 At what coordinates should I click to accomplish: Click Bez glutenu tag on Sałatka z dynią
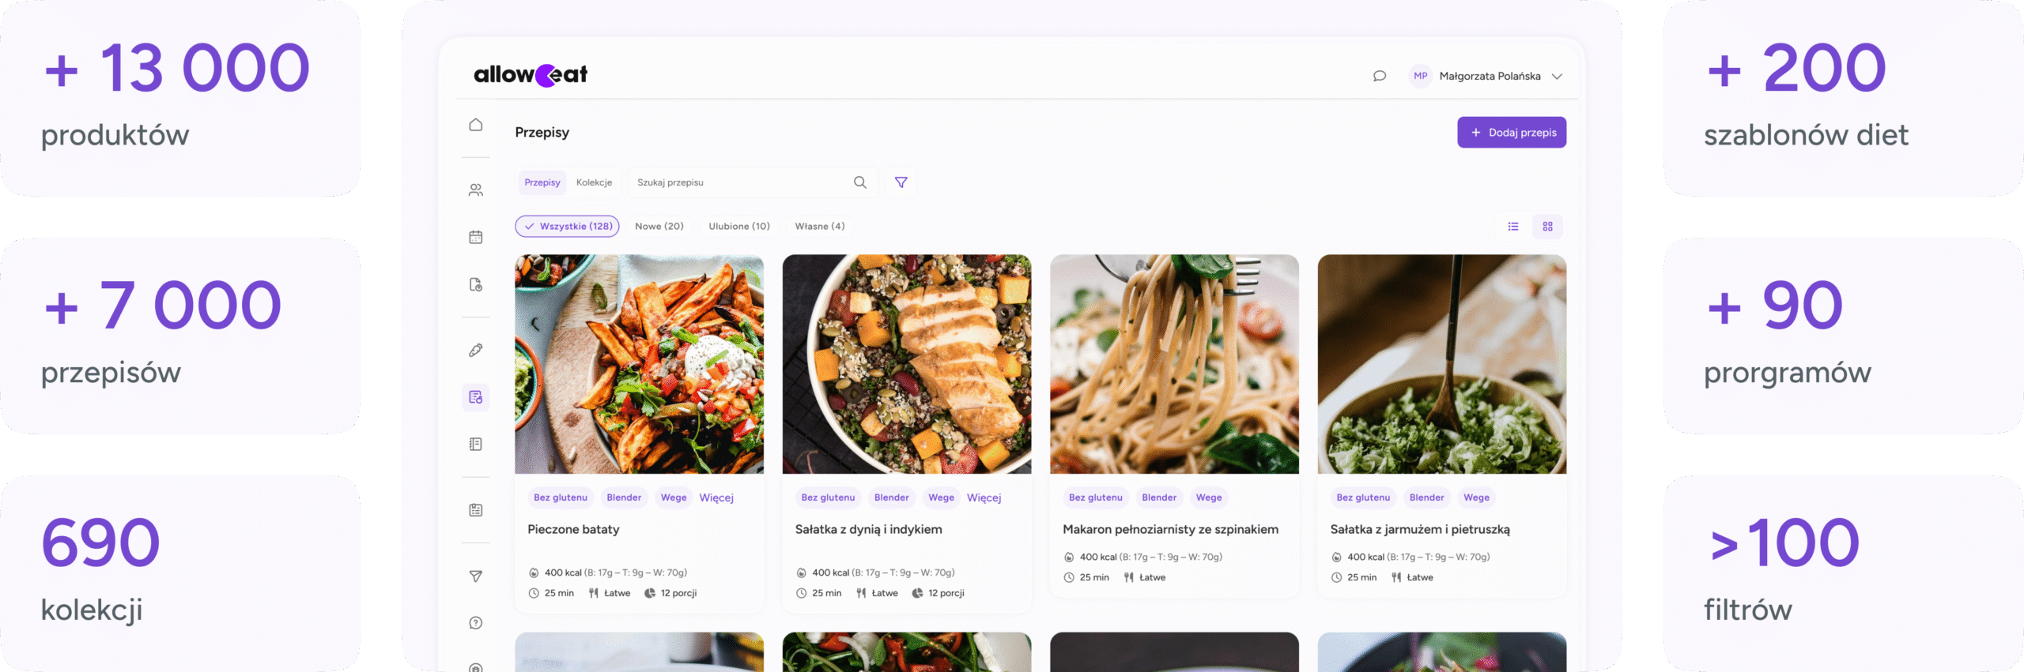click(x=828, y=497)
